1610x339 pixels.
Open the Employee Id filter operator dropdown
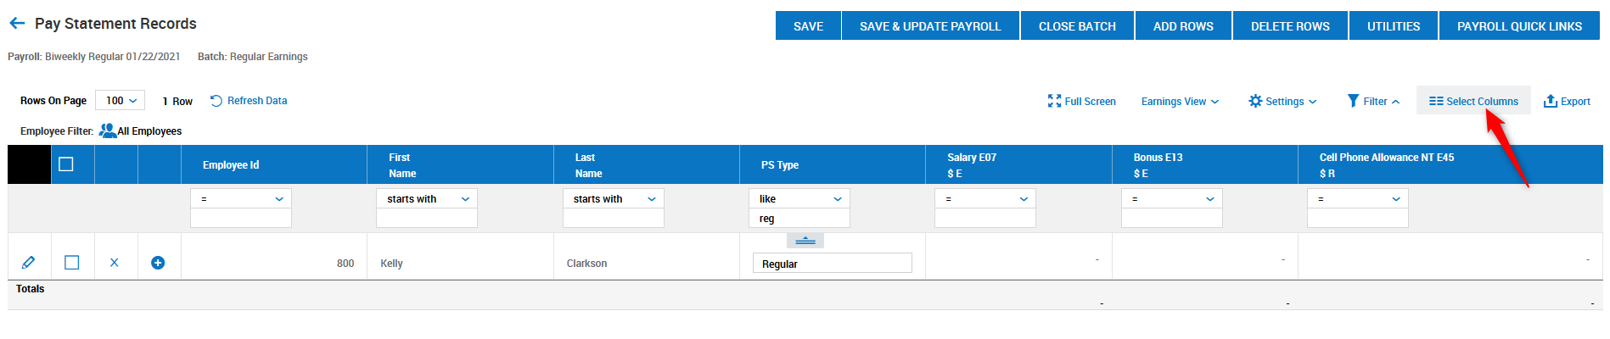pos(241,198)
